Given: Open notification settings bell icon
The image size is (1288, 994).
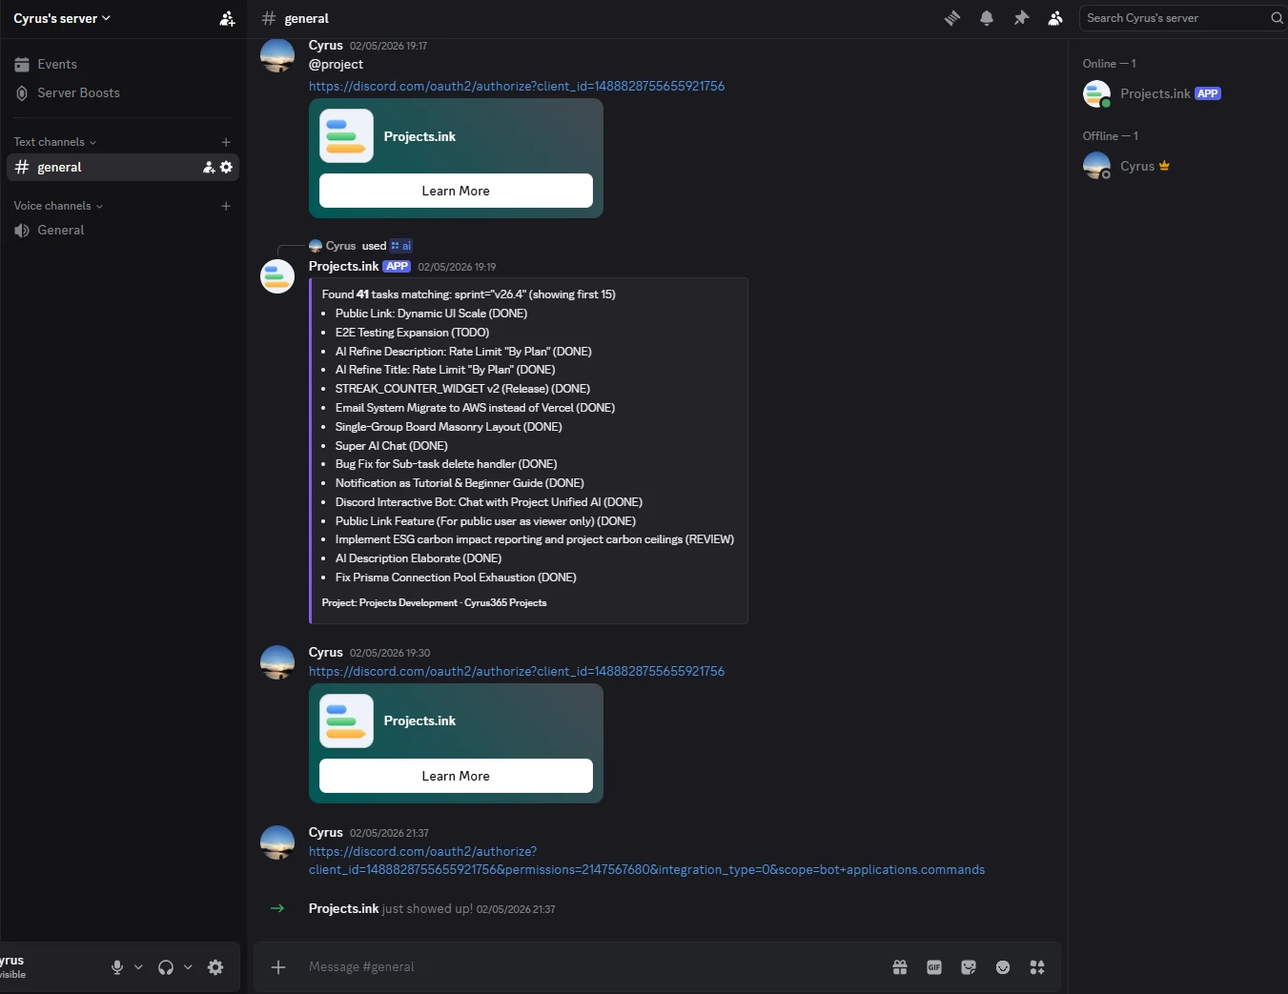Looking at the screenshot, I should coord(987,18).
